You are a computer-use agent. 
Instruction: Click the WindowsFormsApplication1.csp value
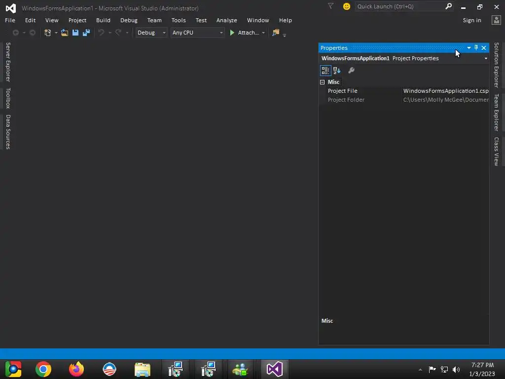tap(446, 91)
